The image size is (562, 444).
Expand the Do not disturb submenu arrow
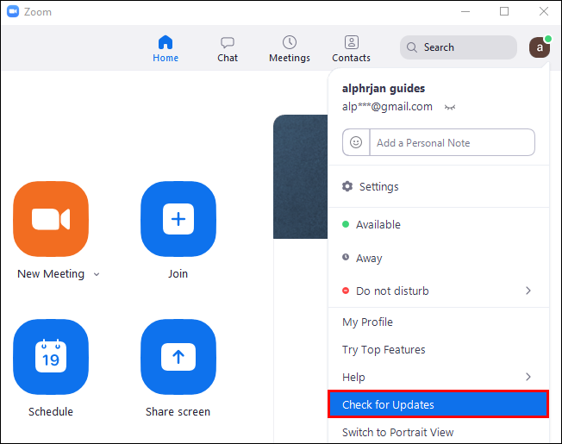tap(528, 291)
